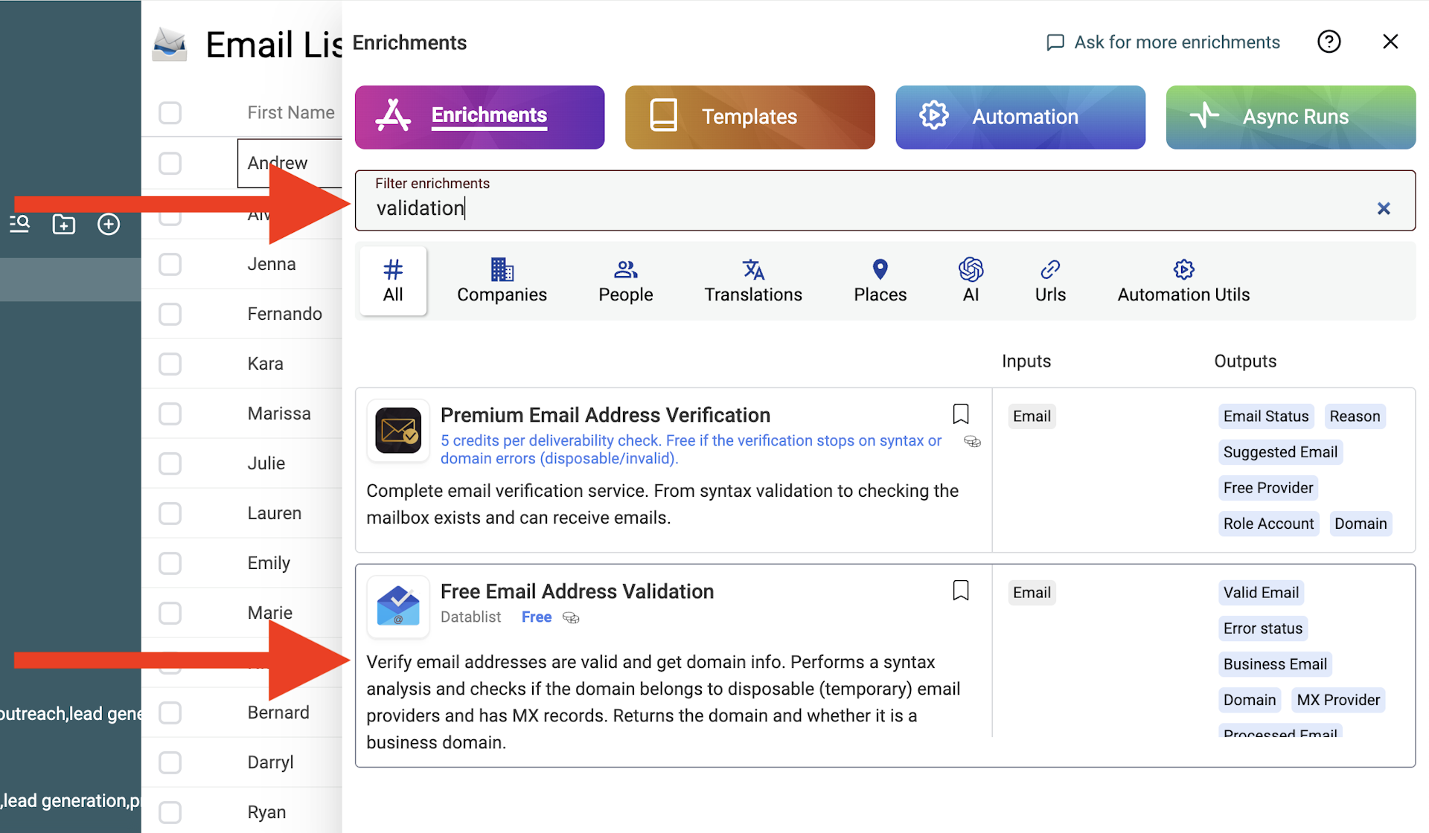The width and height of the screenshot is (1429, 833).
Task: Switch to the Urls category tab
Action: coord(1049,280)
